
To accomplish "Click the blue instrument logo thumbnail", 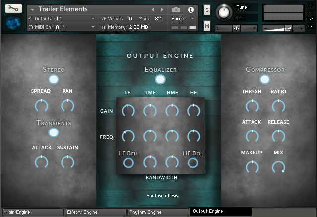I will click(13, 23).
